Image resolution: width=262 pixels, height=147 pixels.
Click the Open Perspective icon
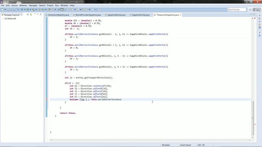coord(250,10)
